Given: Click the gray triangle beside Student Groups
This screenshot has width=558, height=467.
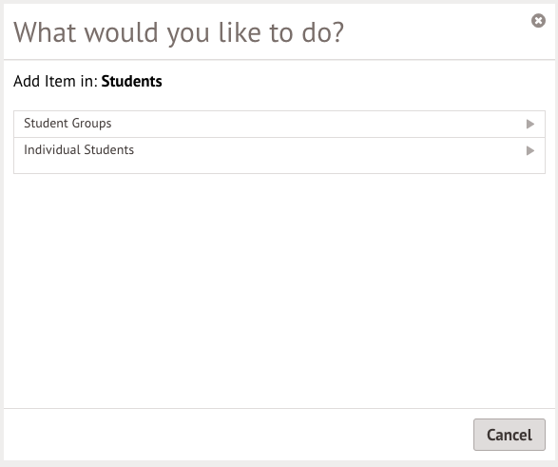Looking at the screenshot, I should click(x=530, y=124).
